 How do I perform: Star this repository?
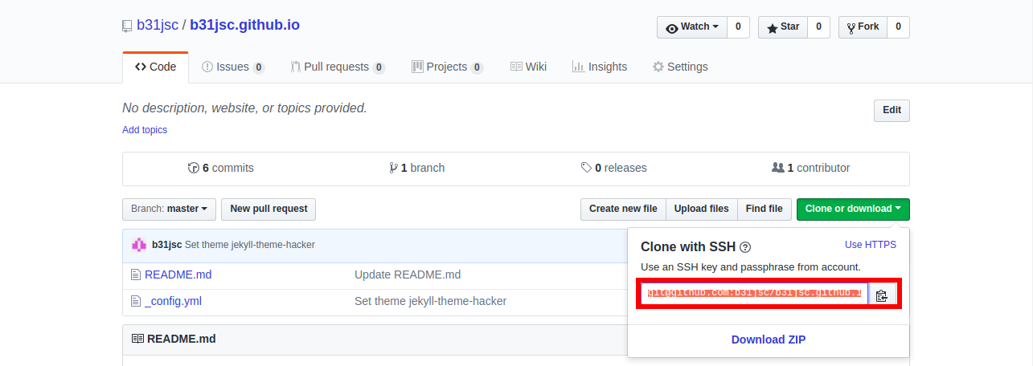click(x=782, y=27)
